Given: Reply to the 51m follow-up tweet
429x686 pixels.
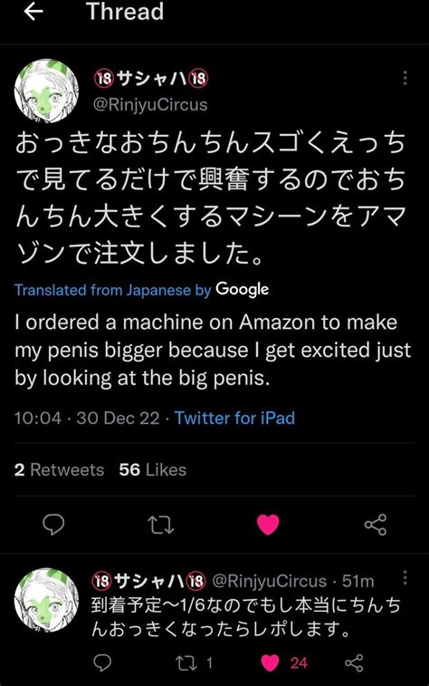Looking at the screenshot, I should 102,662.
